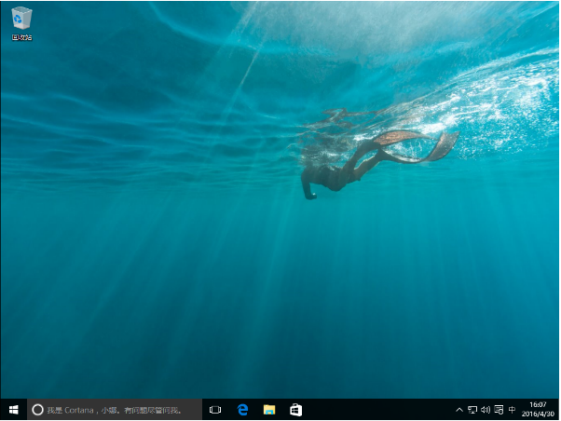Screen dimensions: 561x421
Task: Click the 2016/4/30 date in the tray
Action: (x=538, y=414)
